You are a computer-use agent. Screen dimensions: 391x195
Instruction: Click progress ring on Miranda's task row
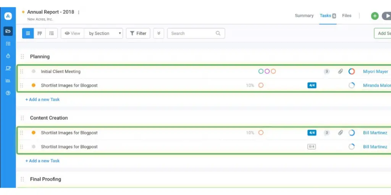click(x=352, y=85)
